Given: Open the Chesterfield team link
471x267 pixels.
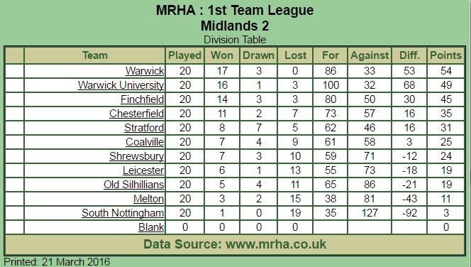Looking at the screenshot, I should pyautogui.click(x=137, y=114).
